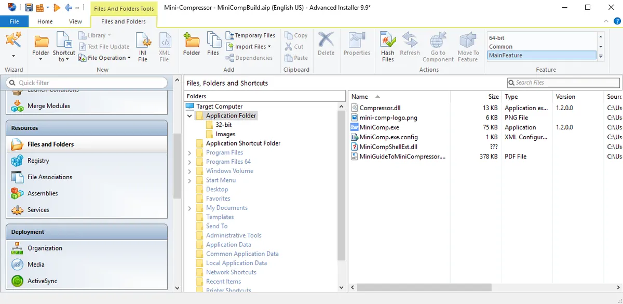Screen dimensions: 623x304
Task: Collapse the ribbon with the chevron
Action: pyautogui.click(x=606, y=21)
